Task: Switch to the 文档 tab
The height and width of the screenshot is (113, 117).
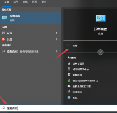Action: point(25,2)
